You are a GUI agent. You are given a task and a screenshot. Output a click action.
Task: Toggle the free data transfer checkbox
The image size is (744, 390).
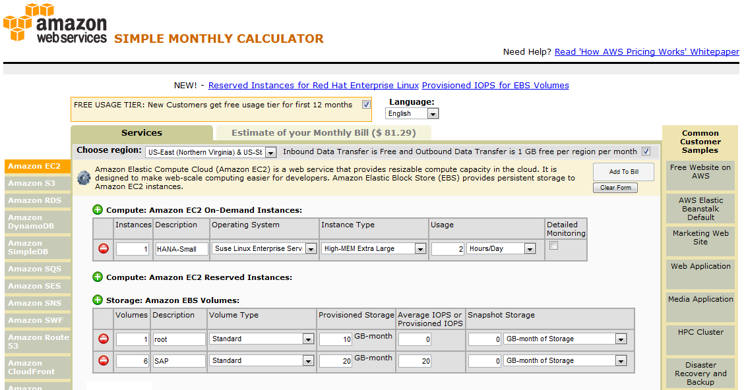click(646, 152)
